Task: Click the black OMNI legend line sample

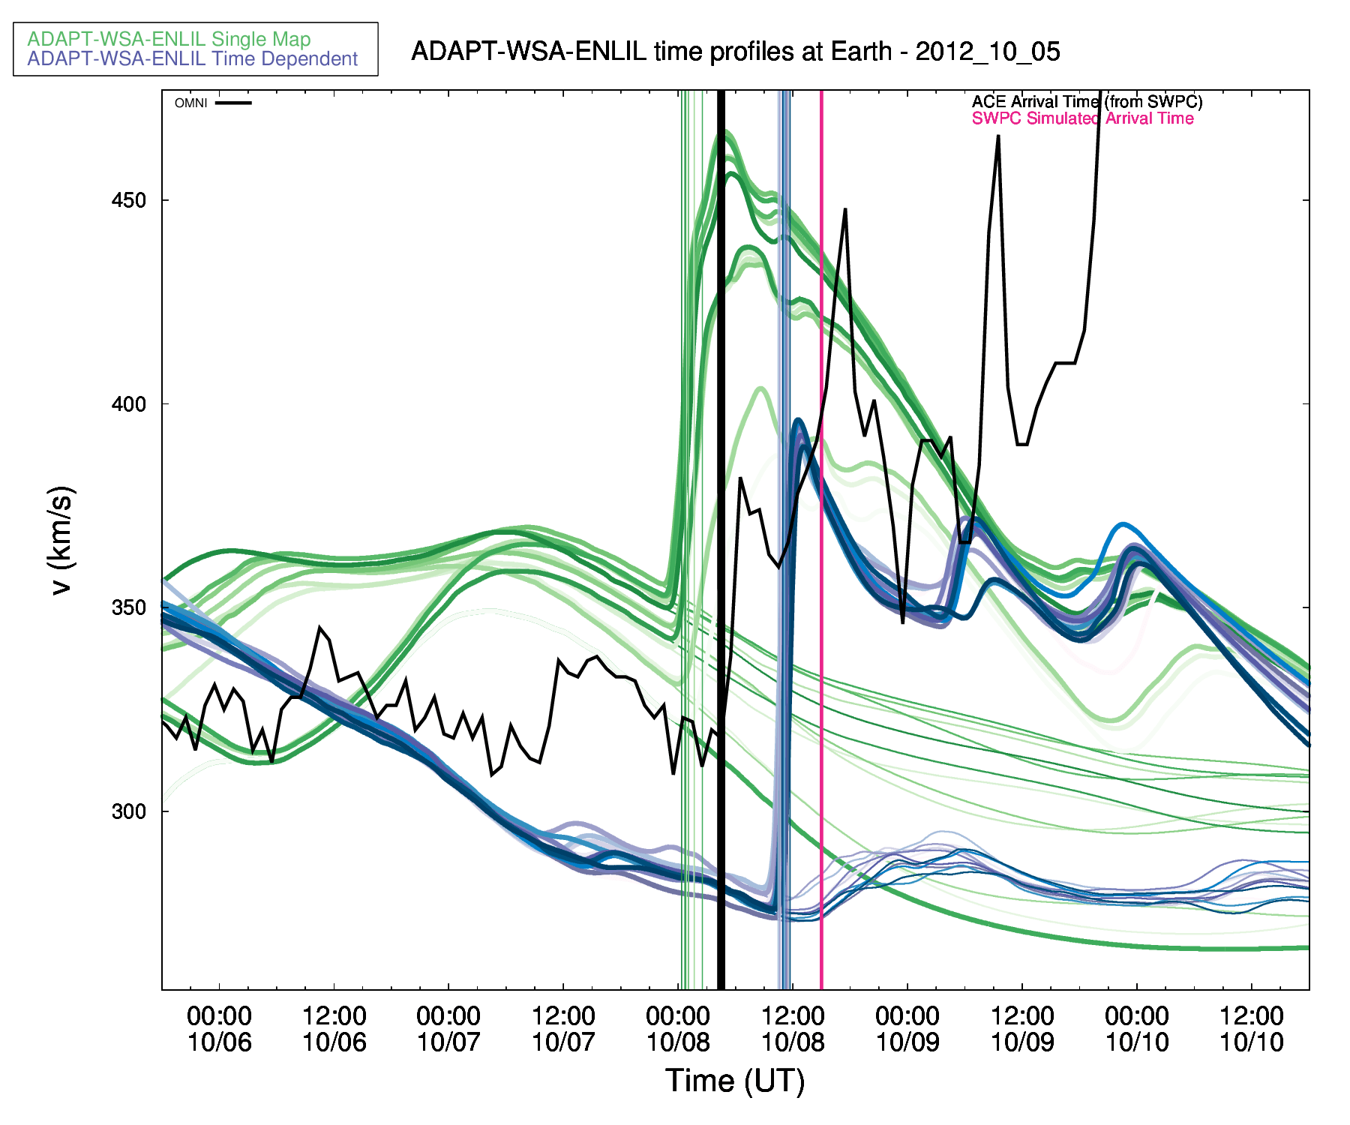Action: click(233, 103)
